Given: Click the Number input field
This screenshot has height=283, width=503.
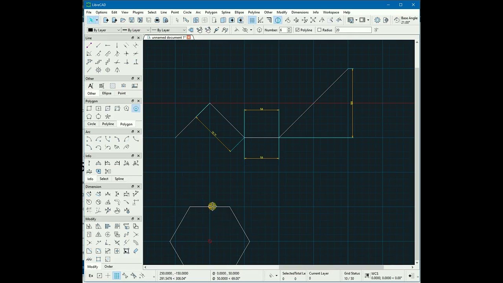Looking at the screenshot, I should pos(283,30).
